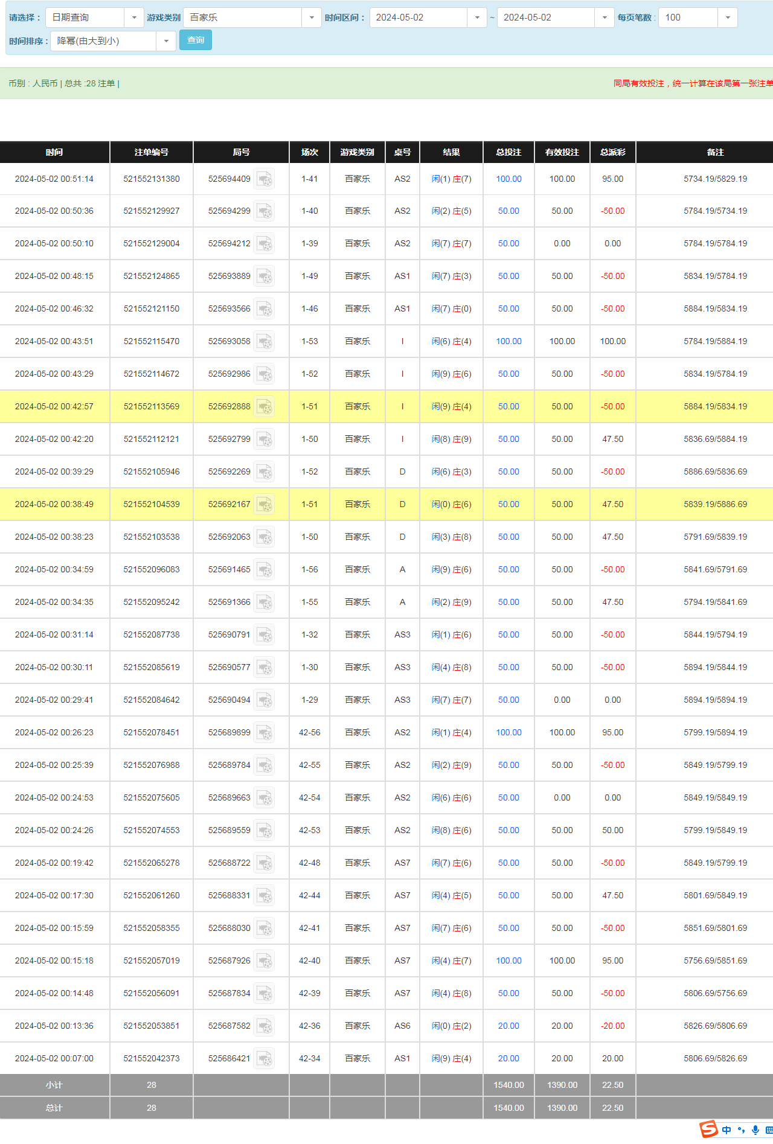Screen dimensions: 773x1144
Task: Click total payout 22.50 in 总计 row
Action: (613, 1108)
